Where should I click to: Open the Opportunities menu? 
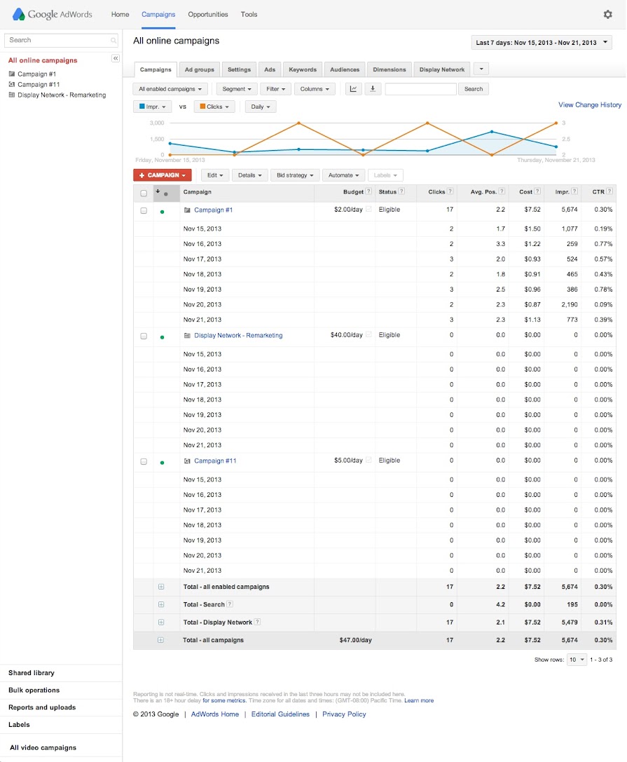pyautogui.click(x=207, y=14)
